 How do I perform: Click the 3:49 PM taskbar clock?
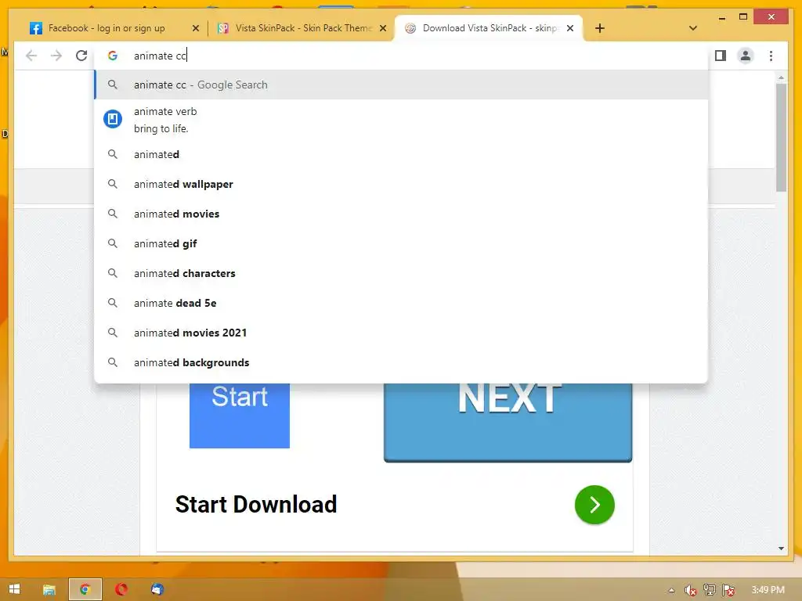pyautogui.click(x=768, y=590)
